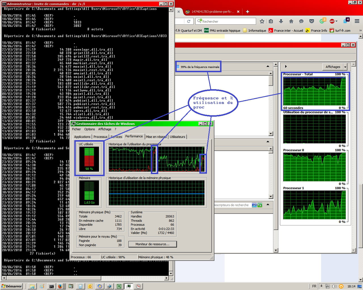Screen dimensions: 363x290
Task: Click the FR language indicator
Action: coord(314,286)
